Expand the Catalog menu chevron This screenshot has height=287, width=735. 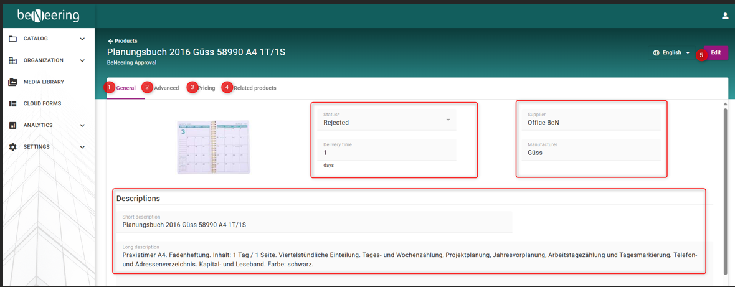pos(82,39)
